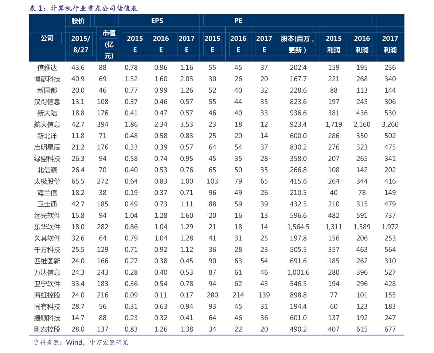
Task: Click company name 千方科技
Action: click(x=47, y=250)
